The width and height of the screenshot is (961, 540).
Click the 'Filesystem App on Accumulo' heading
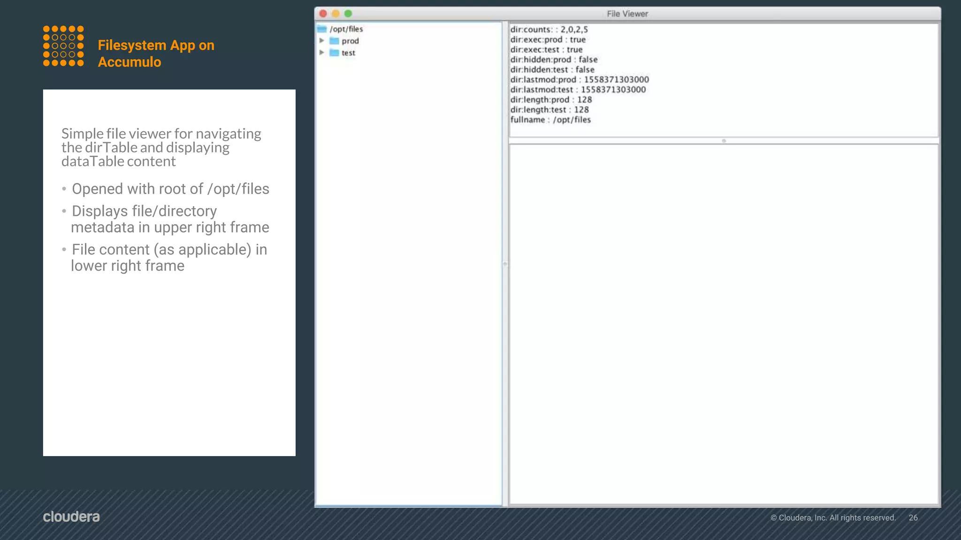coord(156,53)
